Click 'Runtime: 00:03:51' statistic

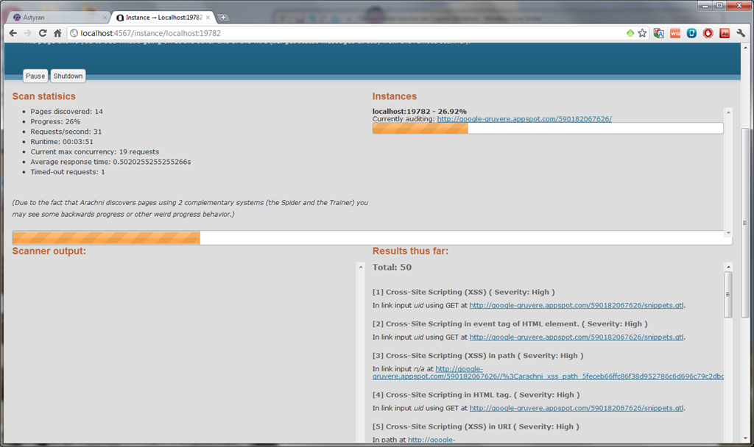click(62, 142)
